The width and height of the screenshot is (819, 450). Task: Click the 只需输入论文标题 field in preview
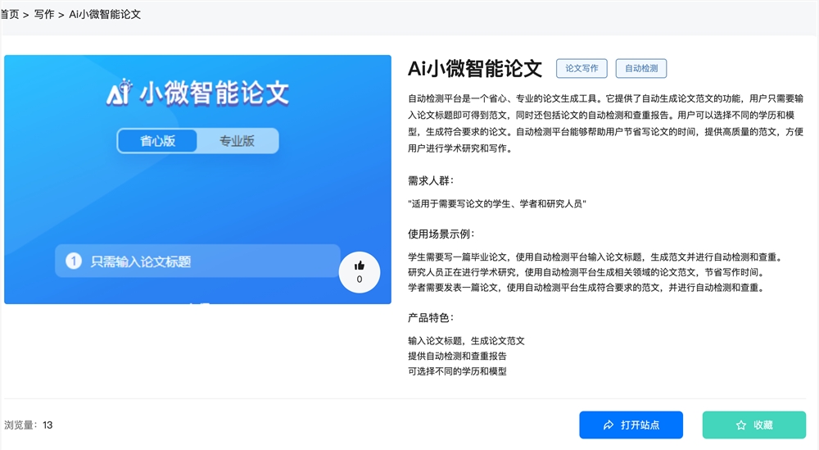click(197, 261)
